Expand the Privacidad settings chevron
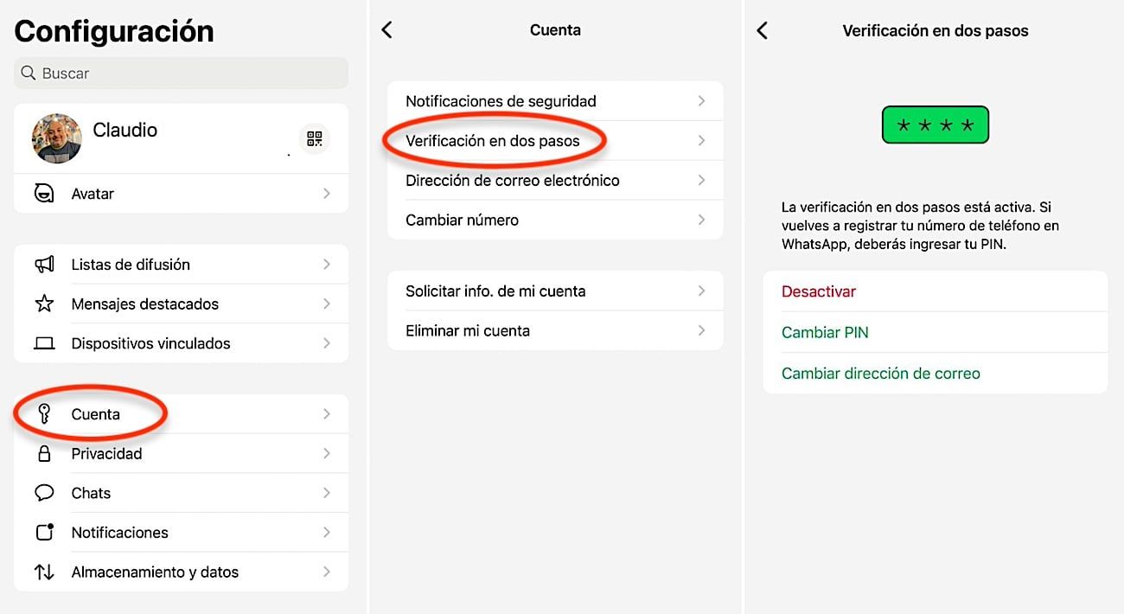The height and width of the screenshot is (614, 1124). [x=327, y=453]
